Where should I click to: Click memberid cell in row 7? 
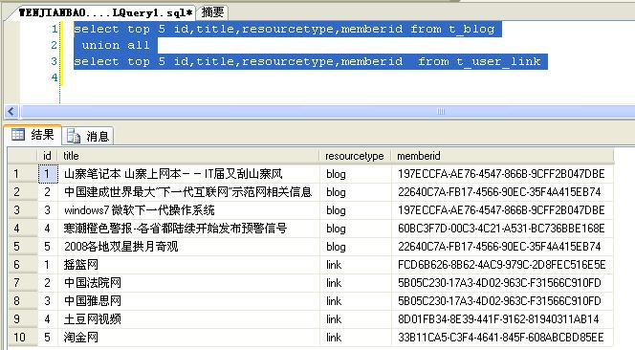tap(502, 283)
